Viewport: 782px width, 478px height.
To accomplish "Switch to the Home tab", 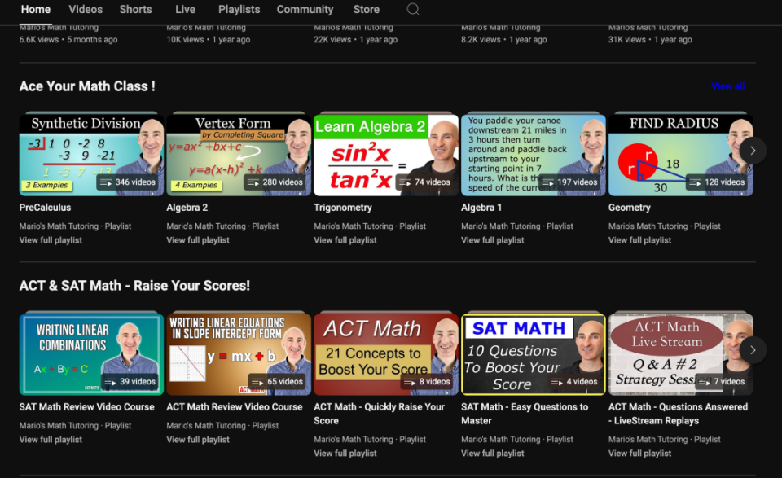I will [35, 10].
